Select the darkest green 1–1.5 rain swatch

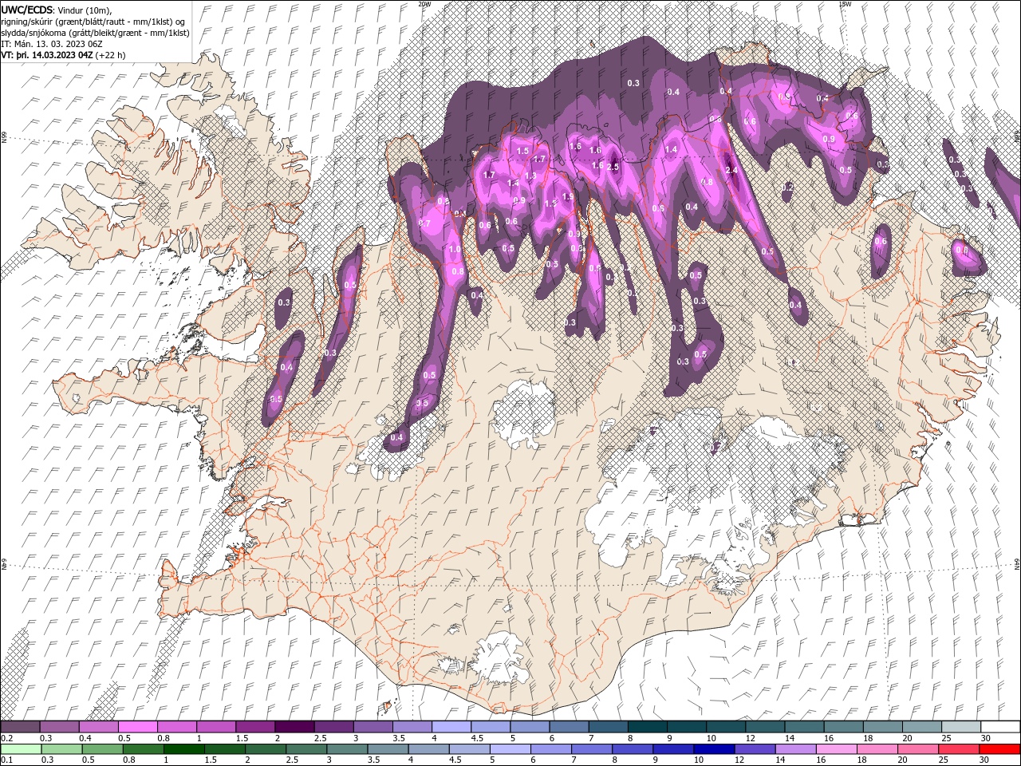tap(183, 749)
